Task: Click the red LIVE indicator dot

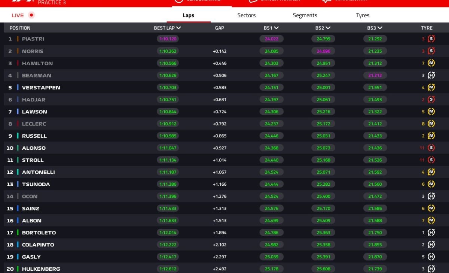Action: click(31, 15)
